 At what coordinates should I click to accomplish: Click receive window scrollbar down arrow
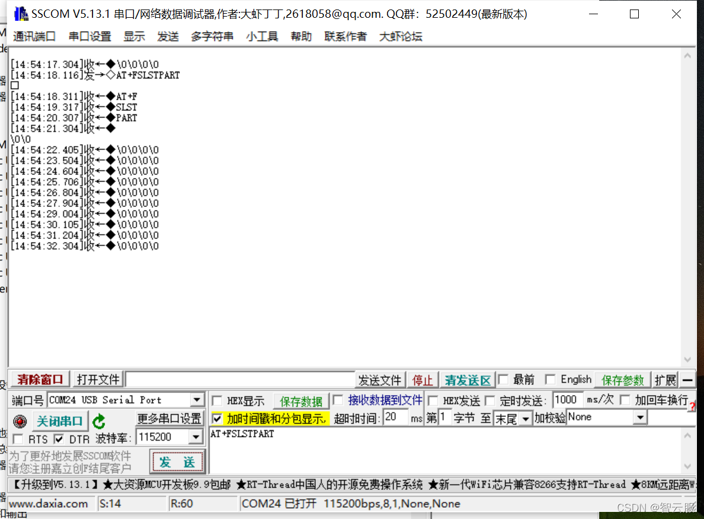tap(687, 359)
